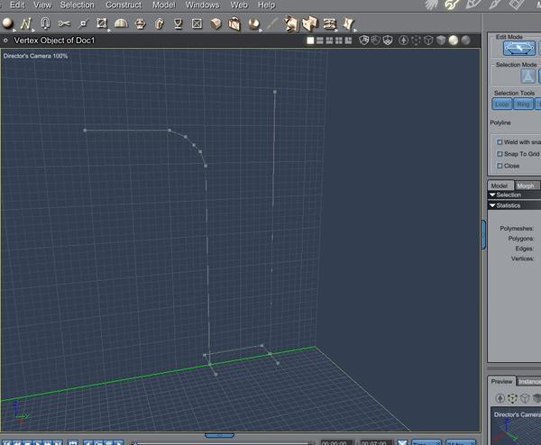
Task: Click the Preview panel Director's Camera thumbnail
Action: (516, 426)
